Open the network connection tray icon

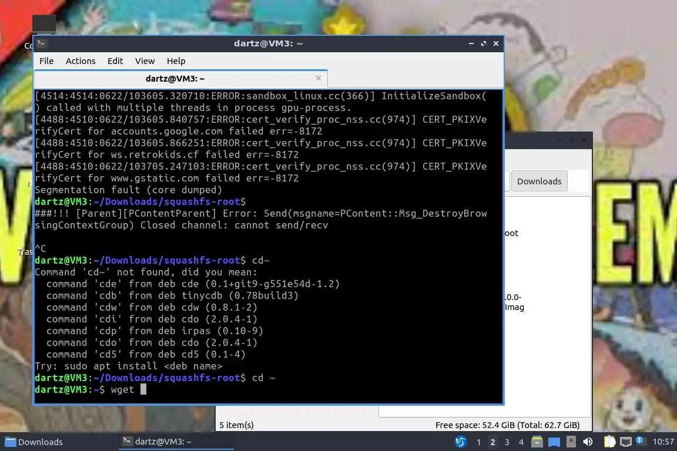click(x=626, y=442)
